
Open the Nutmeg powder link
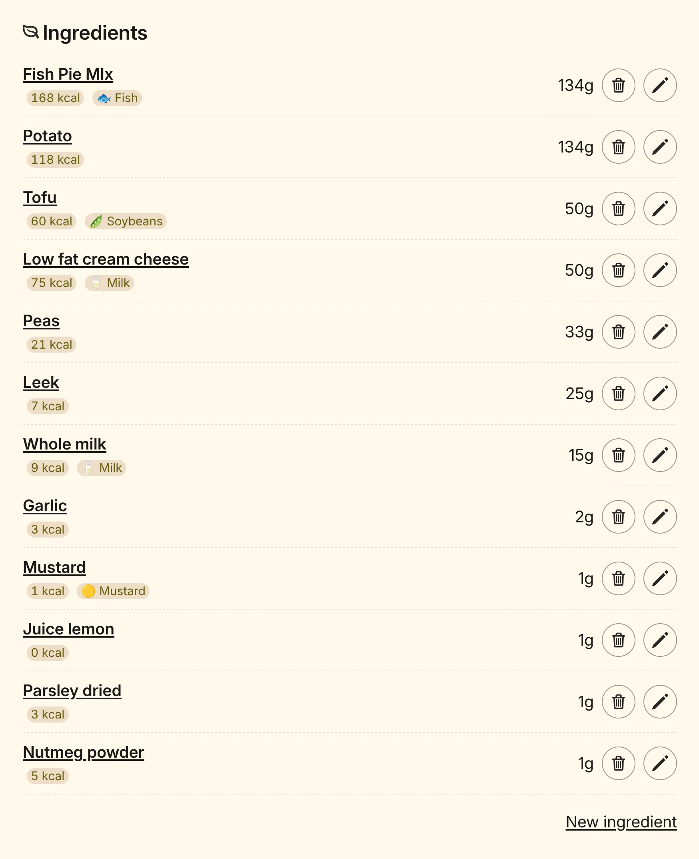(83, 753)
